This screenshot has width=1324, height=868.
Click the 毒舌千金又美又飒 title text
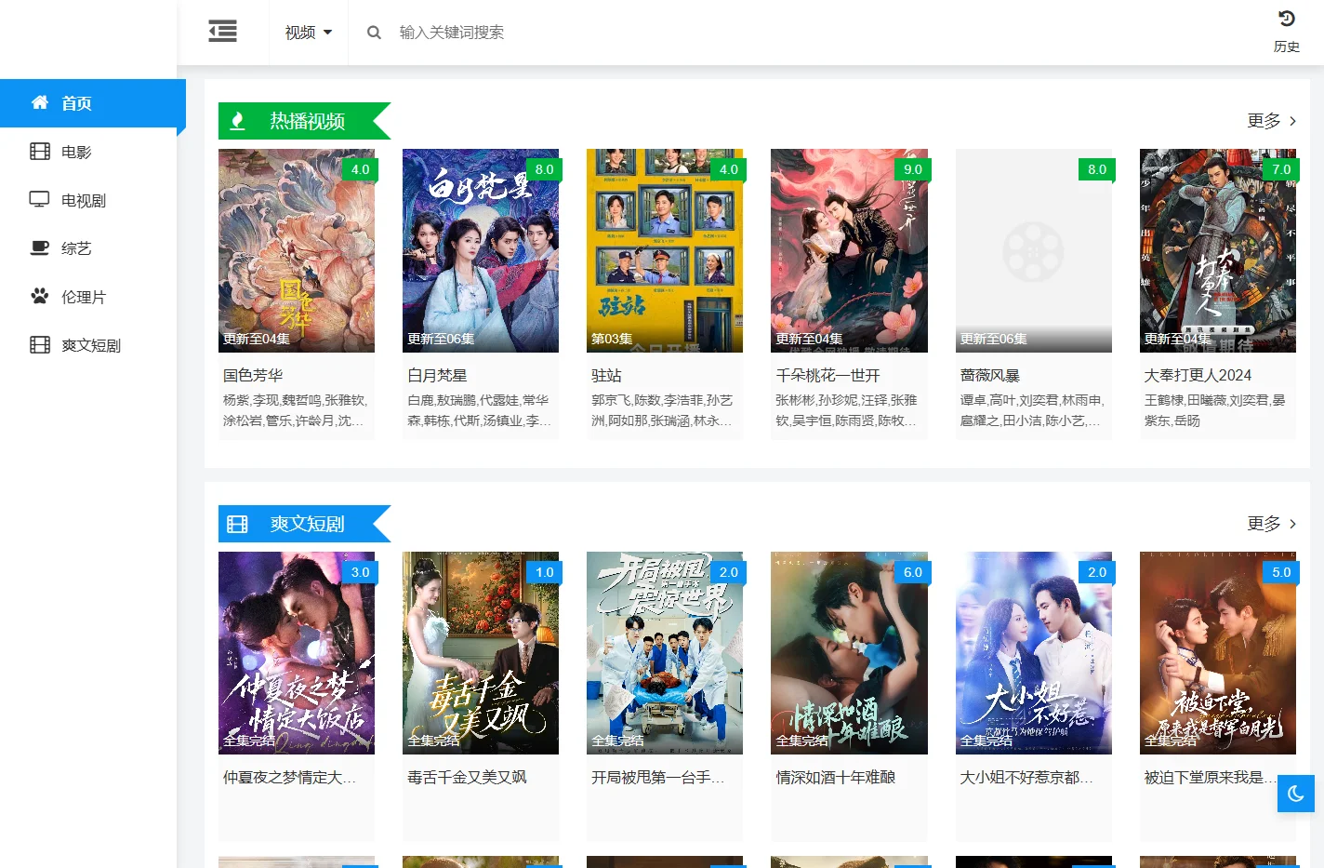coord(467,777)
